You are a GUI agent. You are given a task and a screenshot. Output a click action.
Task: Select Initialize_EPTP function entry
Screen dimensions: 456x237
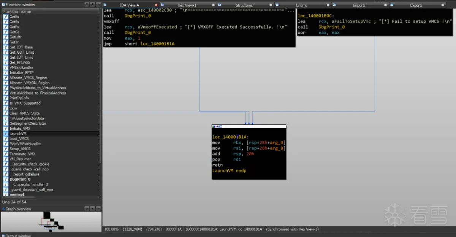[x=22, y=73]
